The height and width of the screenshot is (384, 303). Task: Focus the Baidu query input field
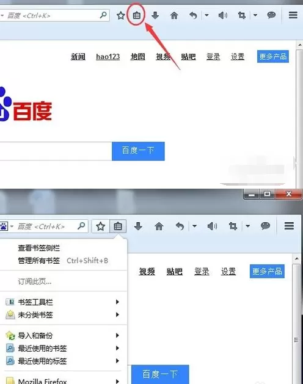(x=56, y=151)
